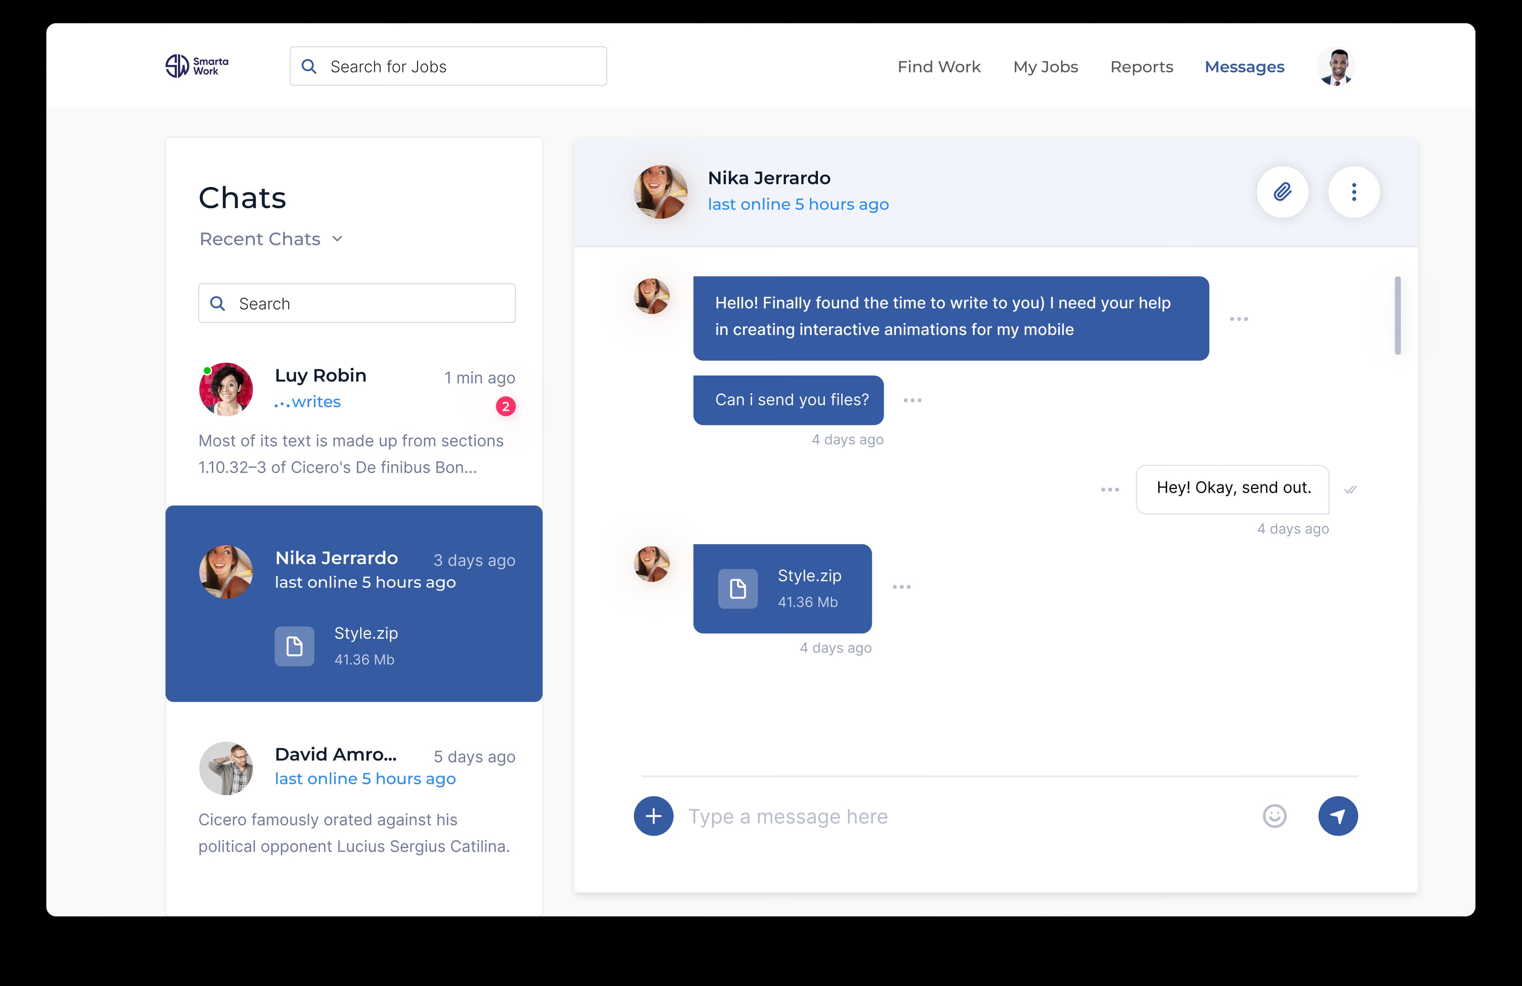Click the three-dot menu in chat header

point(1354,192)
